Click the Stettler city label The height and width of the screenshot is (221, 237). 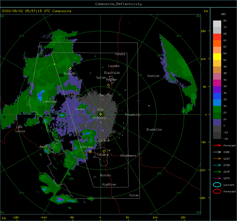tap(154, 76)
